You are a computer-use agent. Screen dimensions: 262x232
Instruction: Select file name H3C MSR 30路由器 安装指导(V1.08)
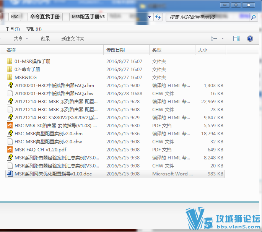pyautogui.click(x=55, y=125)
